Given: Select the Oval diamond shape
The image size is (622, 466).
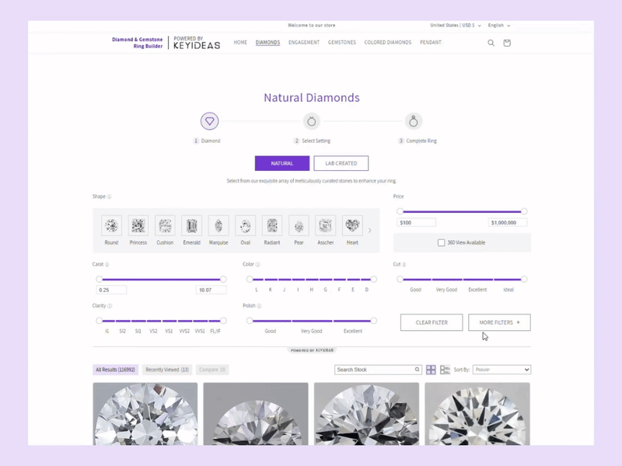Looking at the screenshot, I should tap(246, 231).
